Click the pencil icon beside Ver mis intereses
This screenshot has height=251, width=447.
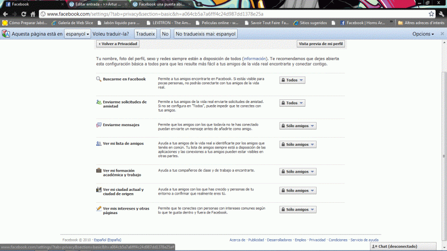[x=99, y=209]
